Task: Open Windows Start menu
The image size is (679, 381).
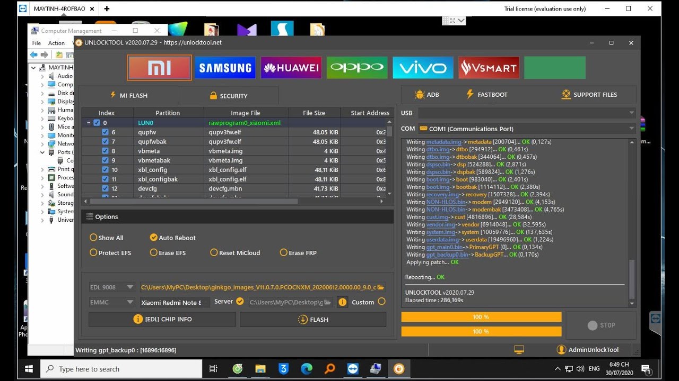Action: click(29, 369)
